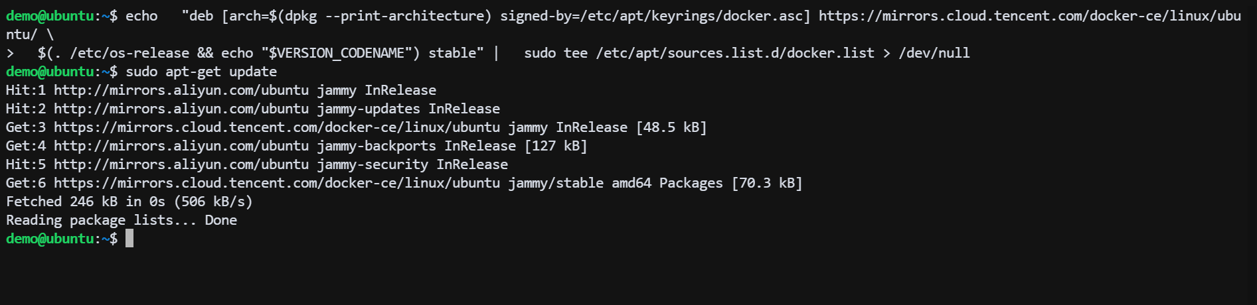
Task: Click the aliyun URL on the jammy-security line
Action: click(181, 164)
